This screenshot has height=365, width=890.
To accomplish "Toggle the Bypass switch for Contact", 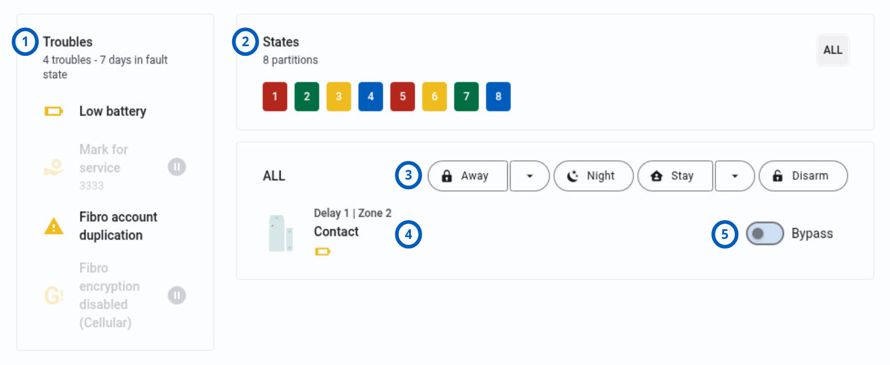I will 765,233.
